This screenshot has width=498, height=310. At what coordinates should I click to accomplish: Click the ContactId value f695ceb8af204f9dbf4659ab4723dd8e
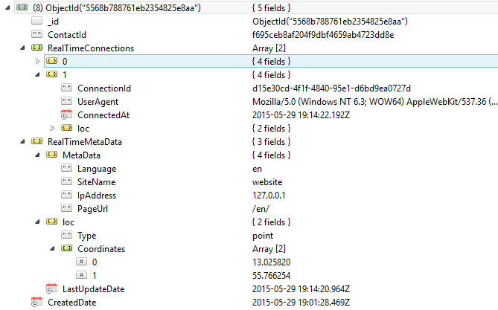pyautogui.click(x=323, y=35)
